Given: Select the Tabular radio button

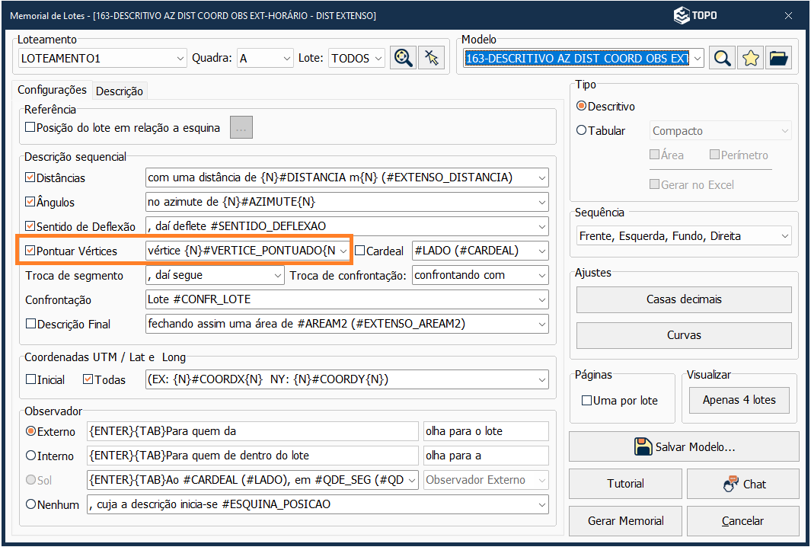Looking at the screenshot, I should [582, 130].
